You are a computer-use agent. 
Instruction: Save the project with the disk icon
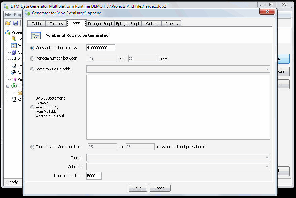click(x=16, y=23)
